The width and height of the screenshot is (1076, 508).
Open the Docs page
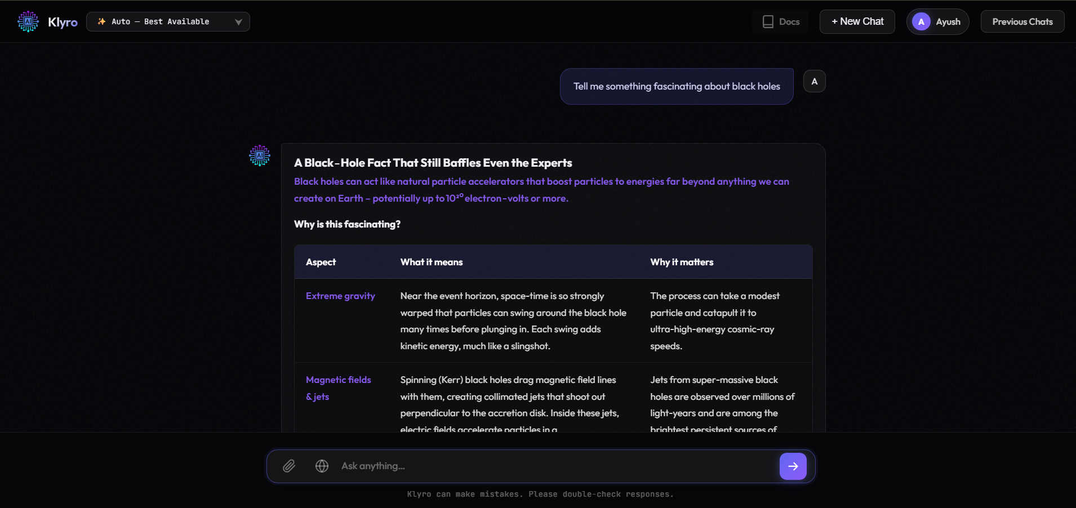coord(780,21)
